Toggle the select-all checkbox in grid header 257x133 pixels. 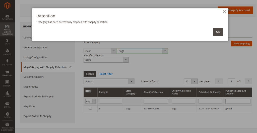pyautogui.click(x=87, y=91)
